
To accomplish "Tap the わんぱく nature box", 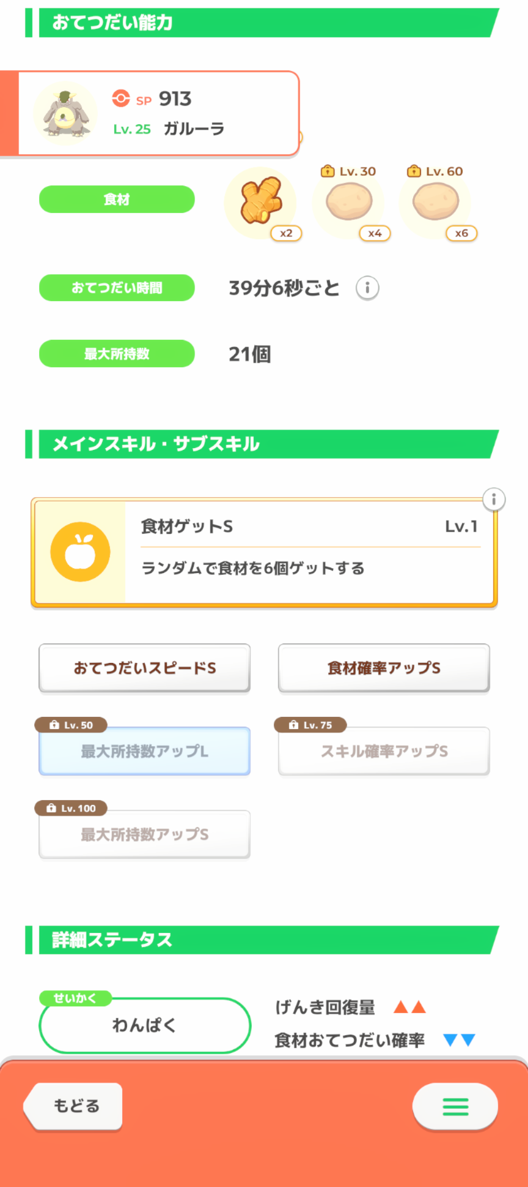I will [145, 1025].
